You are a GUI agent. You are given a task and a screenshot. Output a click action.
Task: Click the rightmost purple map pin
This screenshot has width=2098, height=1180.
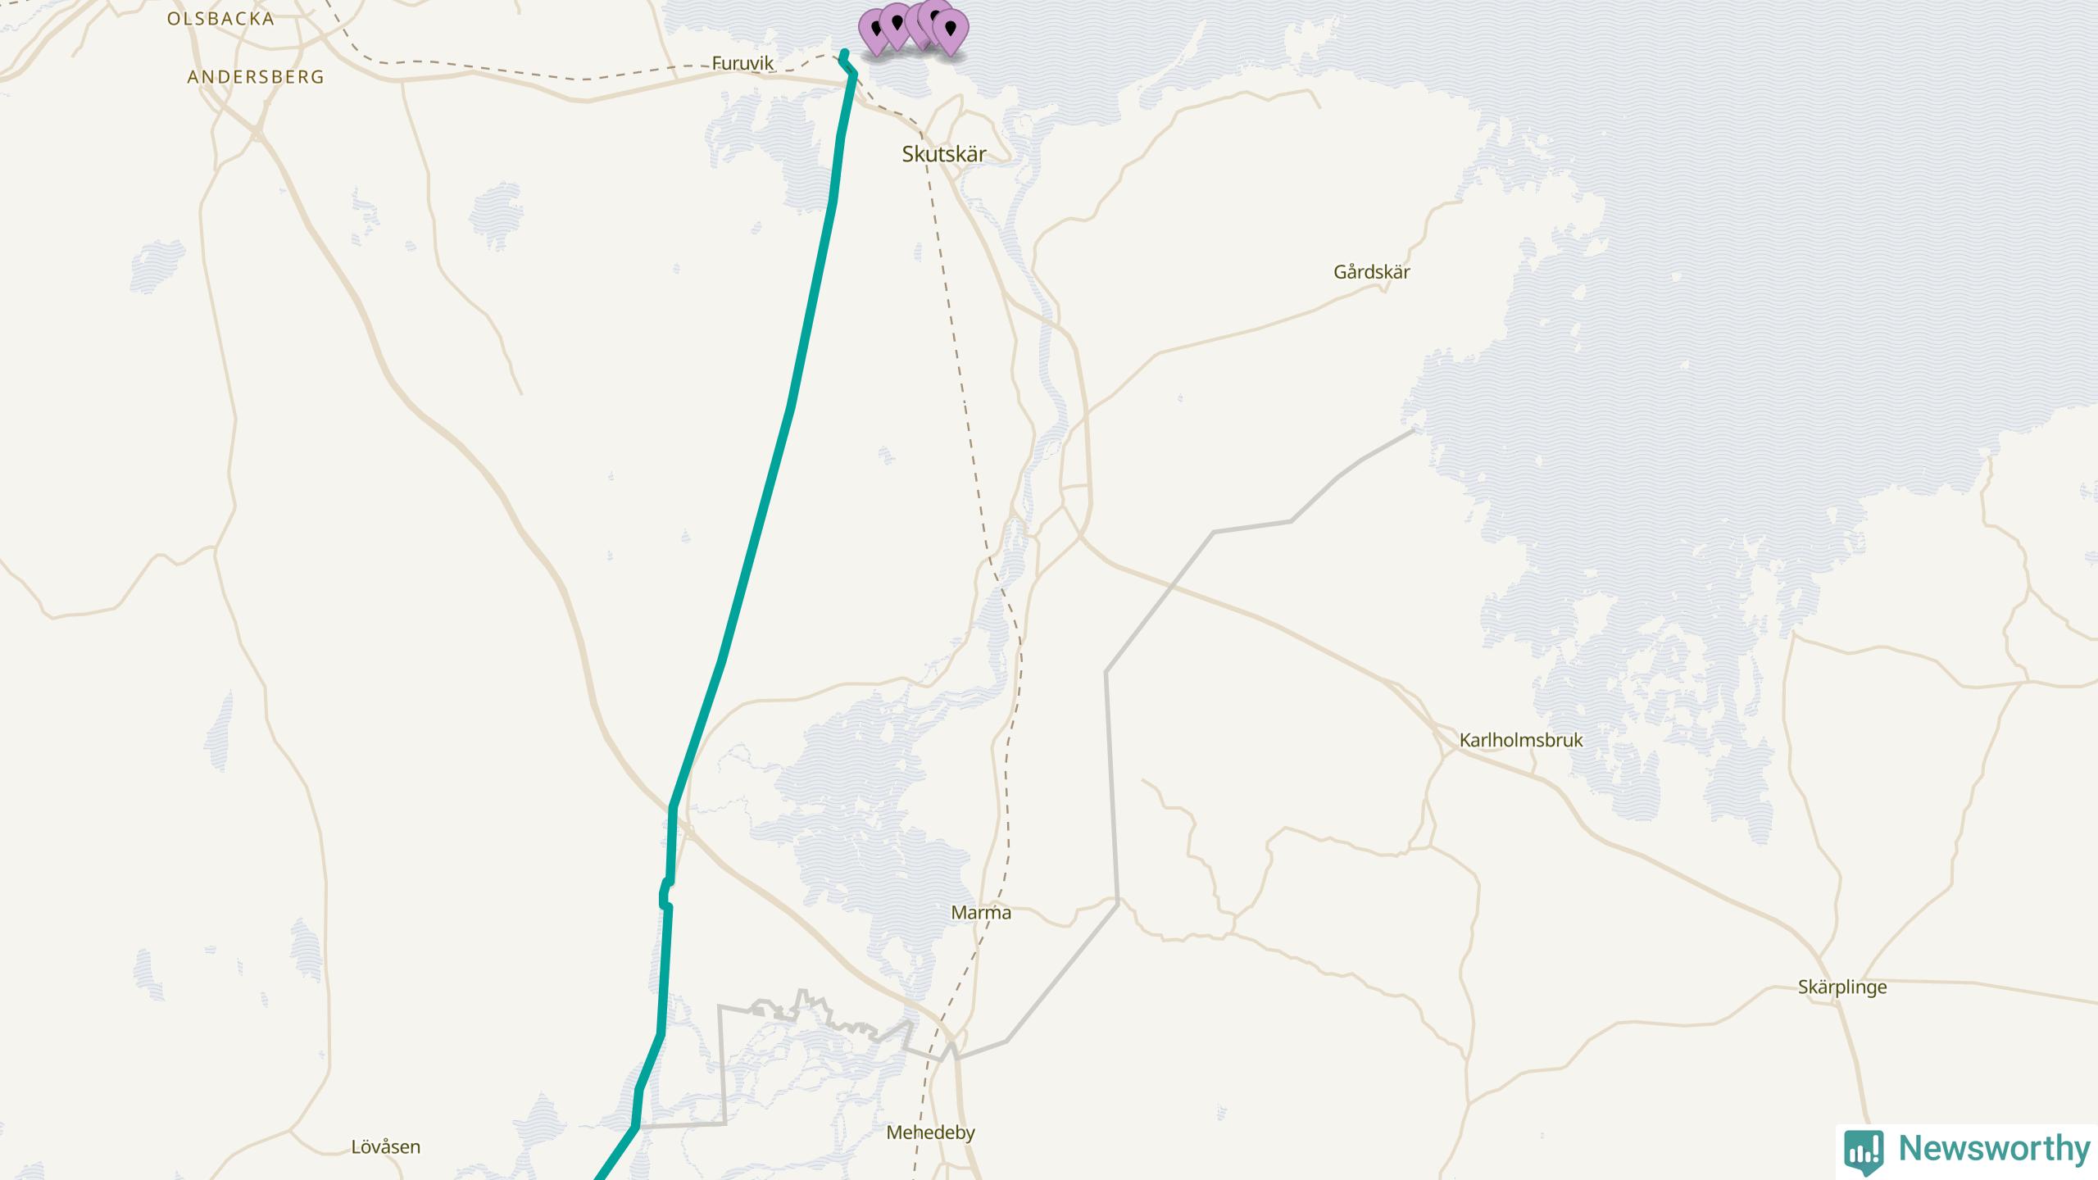(x=951, y=31)
